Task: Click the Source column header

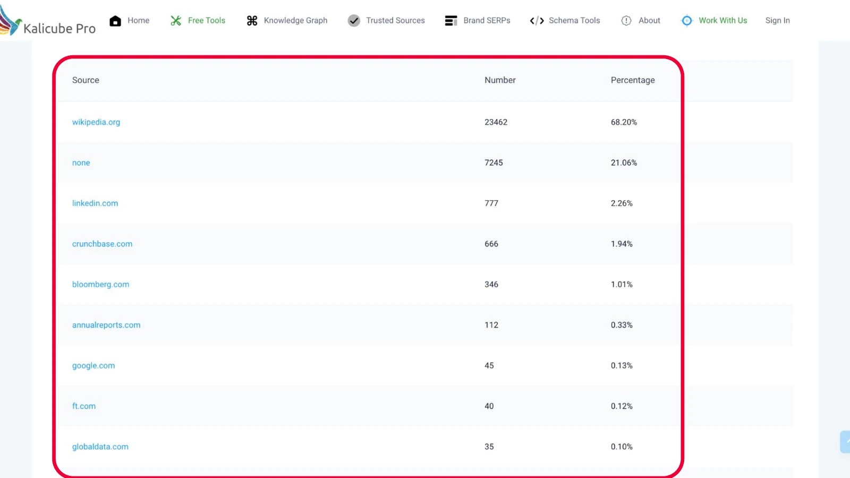Action: [86, 80]
